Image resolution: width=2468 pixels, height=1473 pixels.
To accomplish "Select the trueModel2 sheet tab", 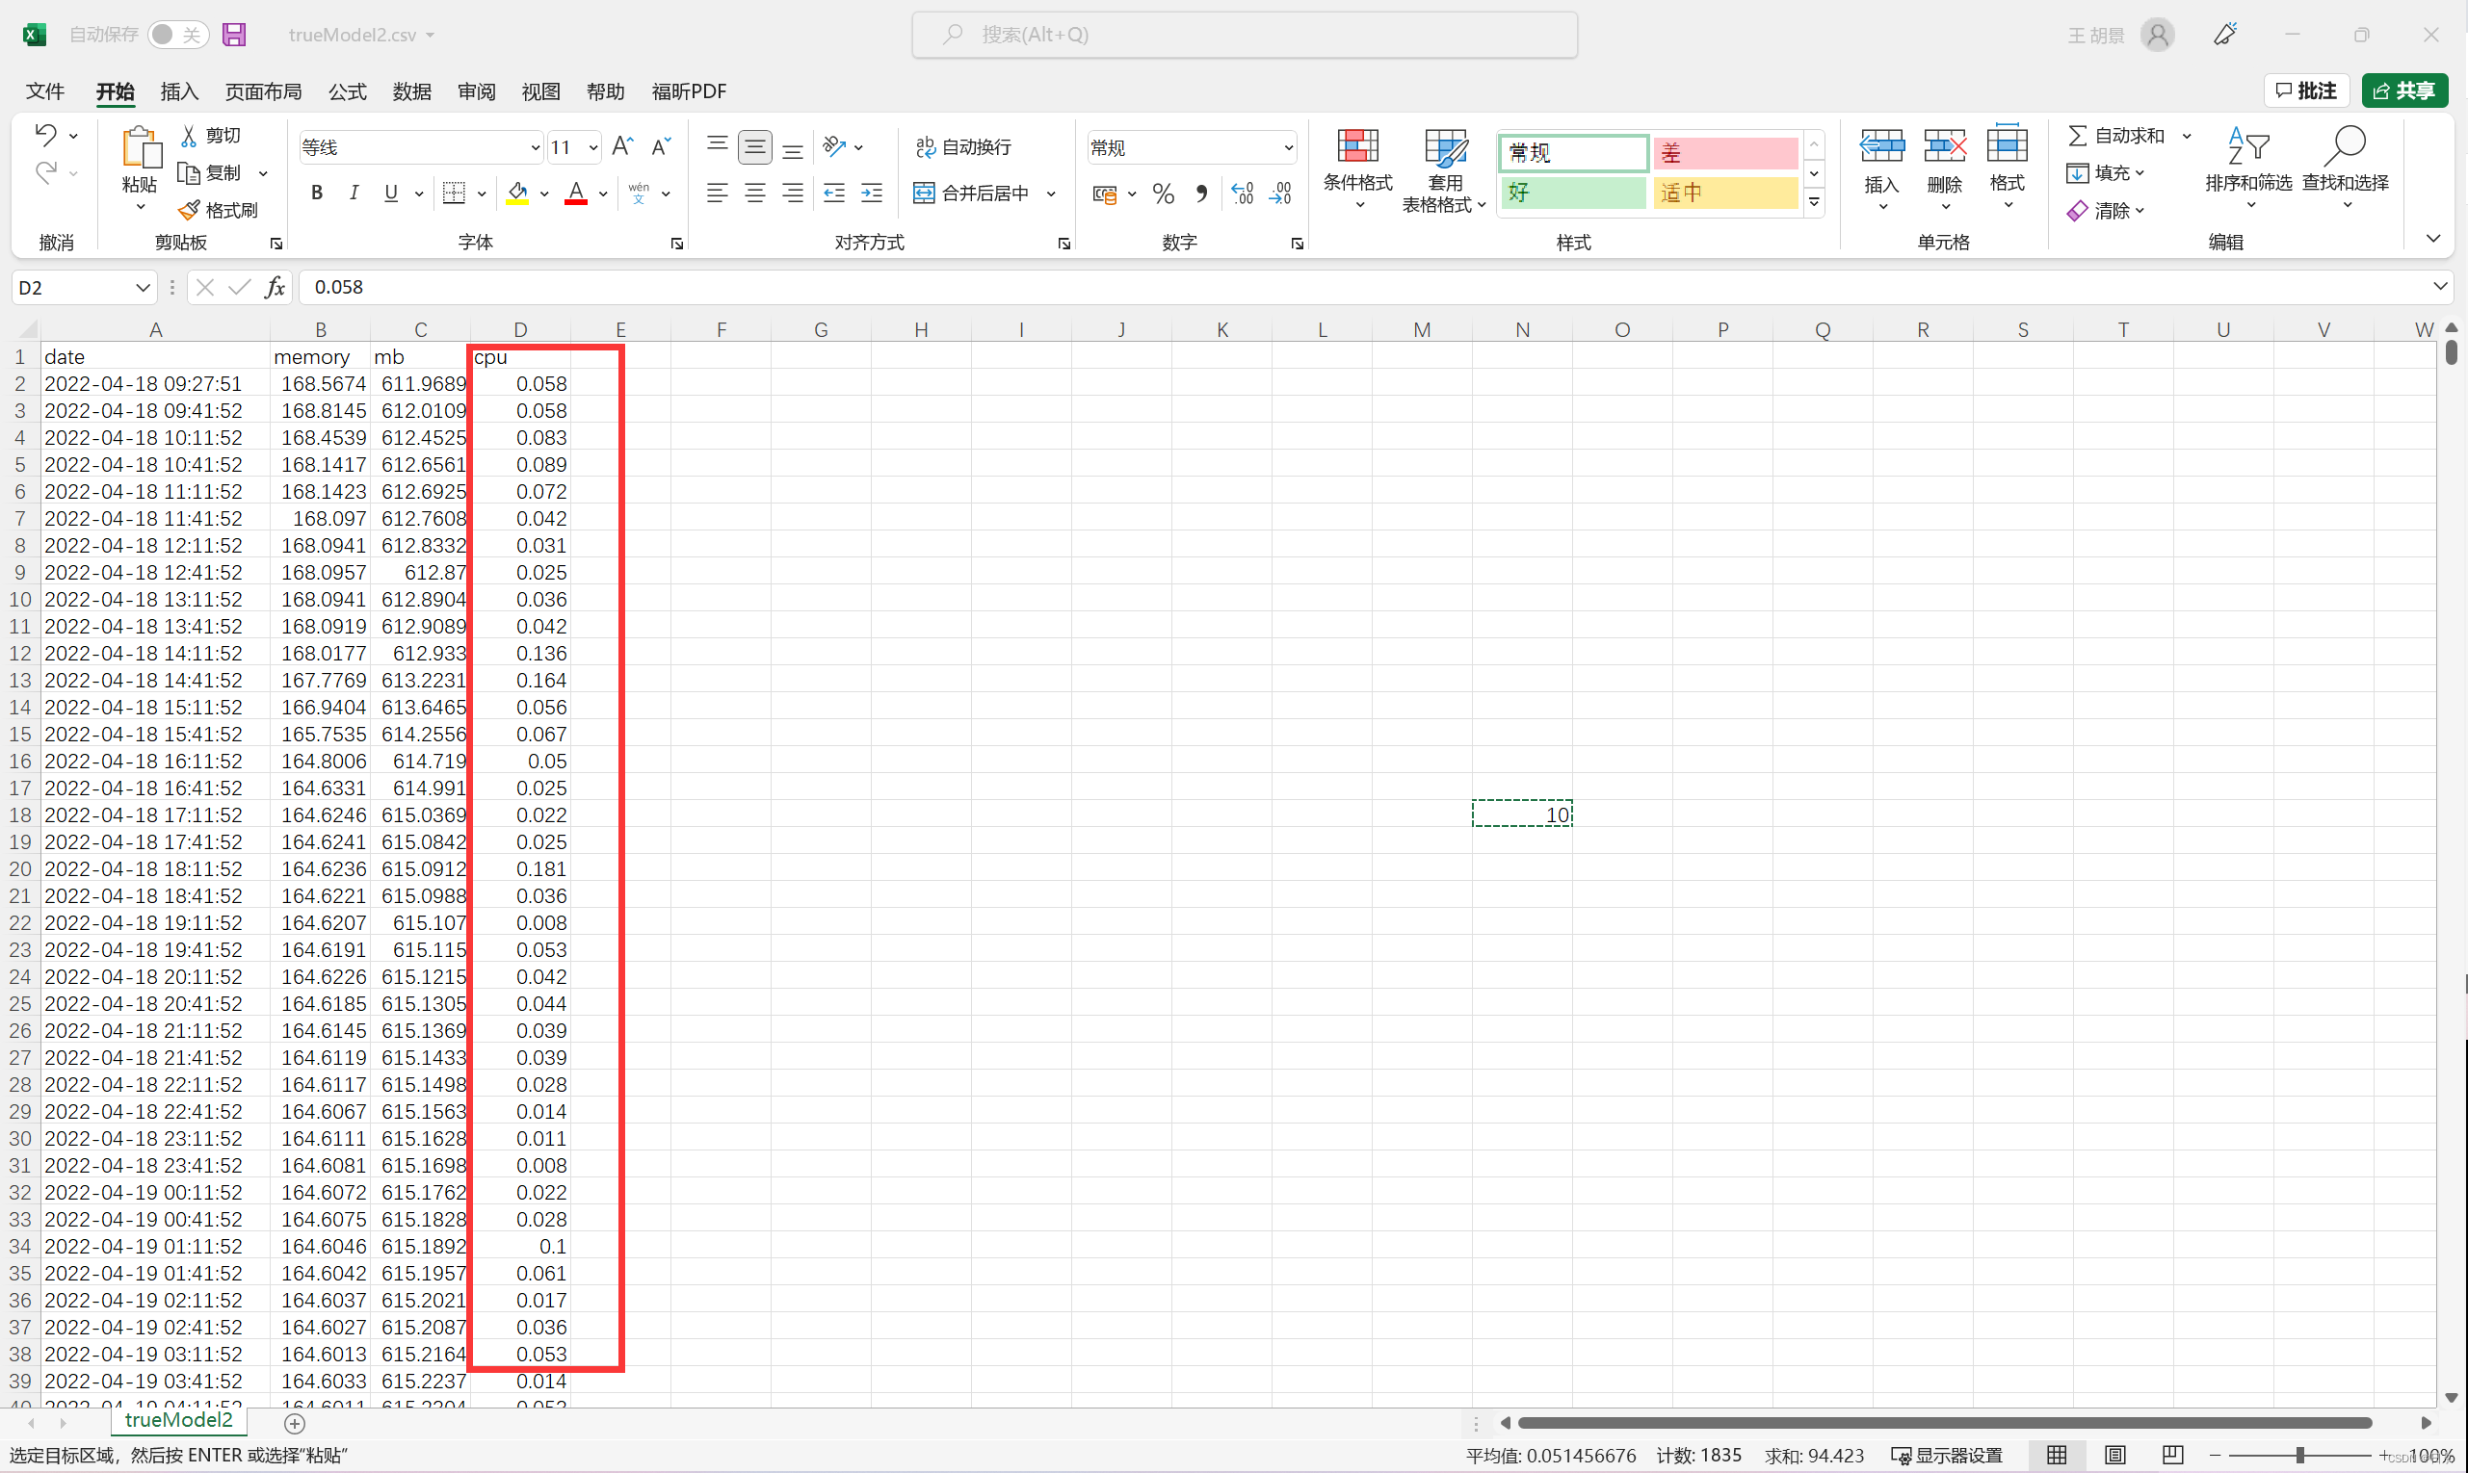I will point(179,1419).
